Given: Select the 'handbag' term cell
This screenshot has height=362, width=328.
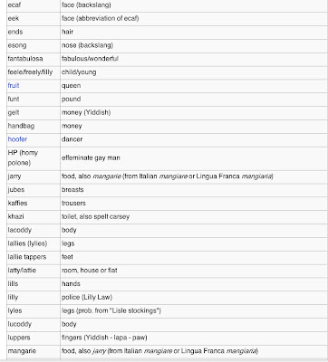Looking at the screenshot, I should point(34,126).
